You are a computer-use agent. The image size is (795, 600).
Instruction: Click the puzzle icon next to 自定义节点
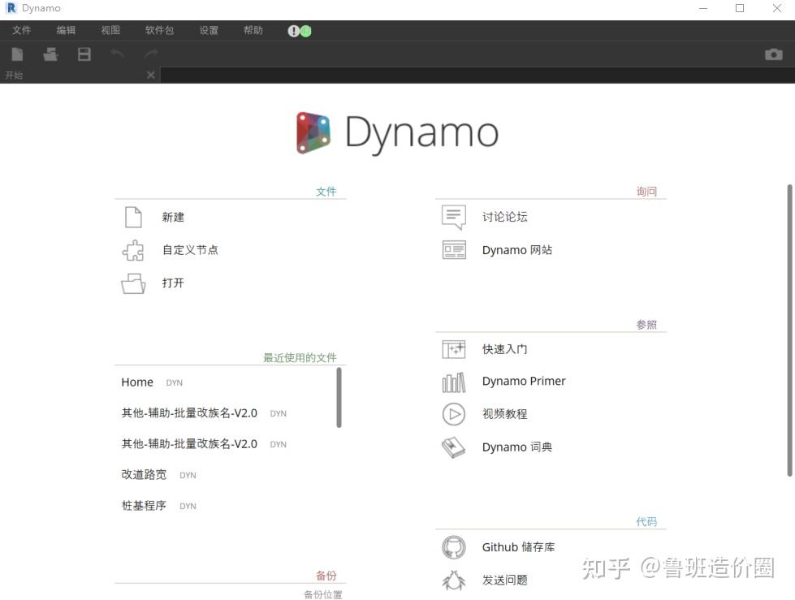pyautogui.click(x=132, y=249)
